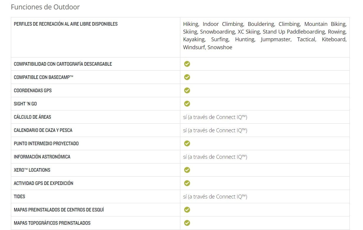The height and width of the screenshot is (230, 363).
Task: Select the Funciones de Outdoor heading
Action: click(x=45, y=7)
